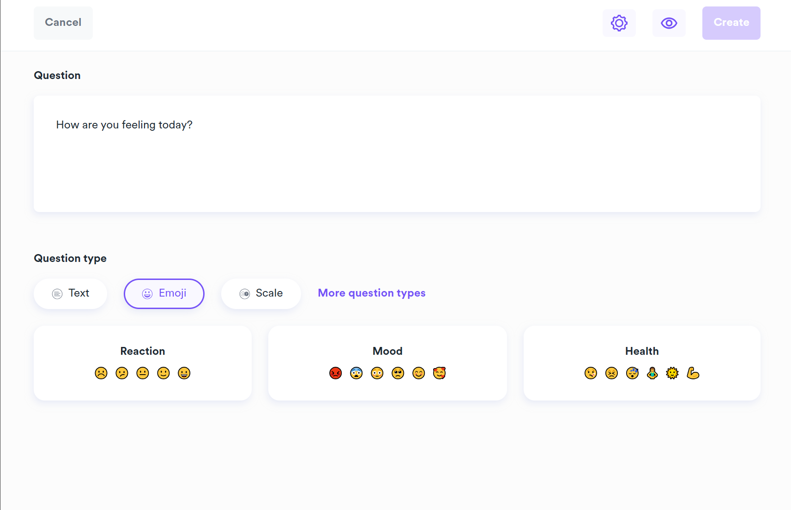
Task: Choose the Health emoji set title
Action: [x=641, y=351]
